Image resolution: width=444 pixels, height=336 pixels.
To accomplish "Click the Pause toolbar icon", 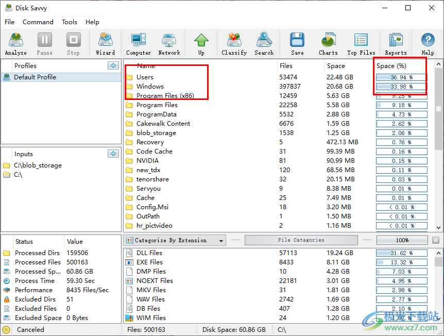I will pyautogui.click(x=44, y=44).
